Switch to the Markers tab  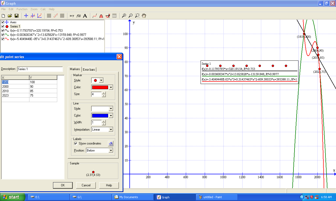pyautogui.click(x=75, y=69)
